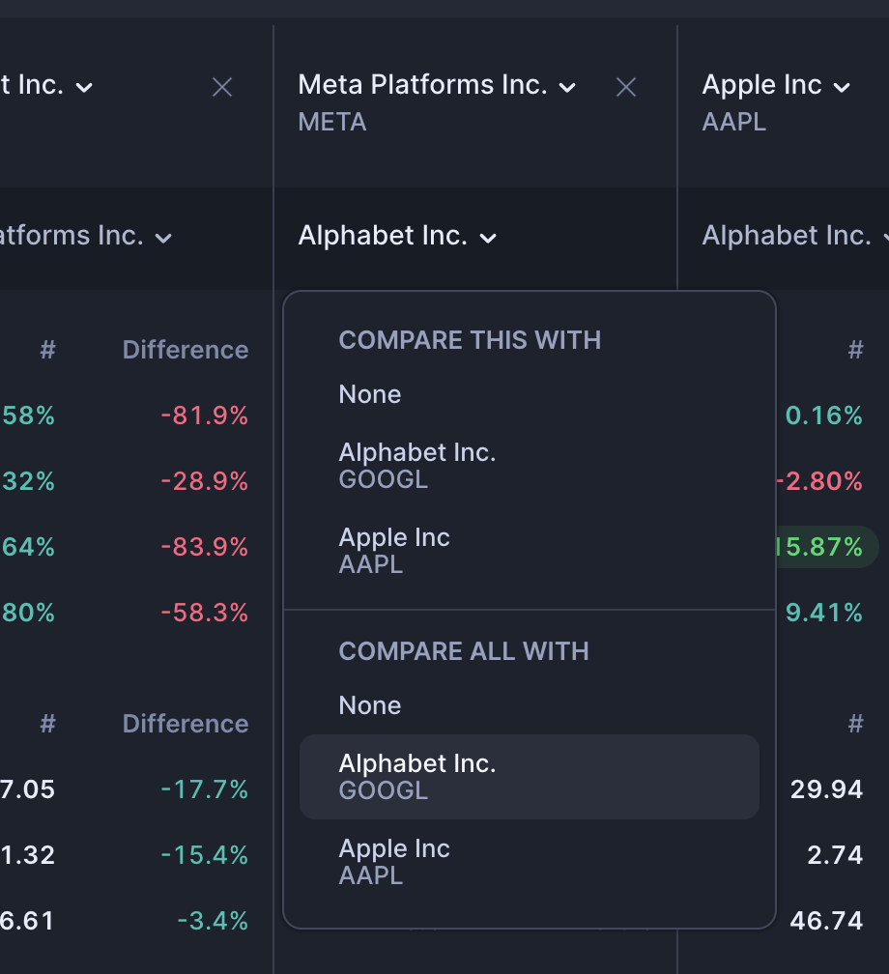Remove the Meta Platforms Inc. column
The height and width of the screenshot is (974, 889).
click(625, 87)
